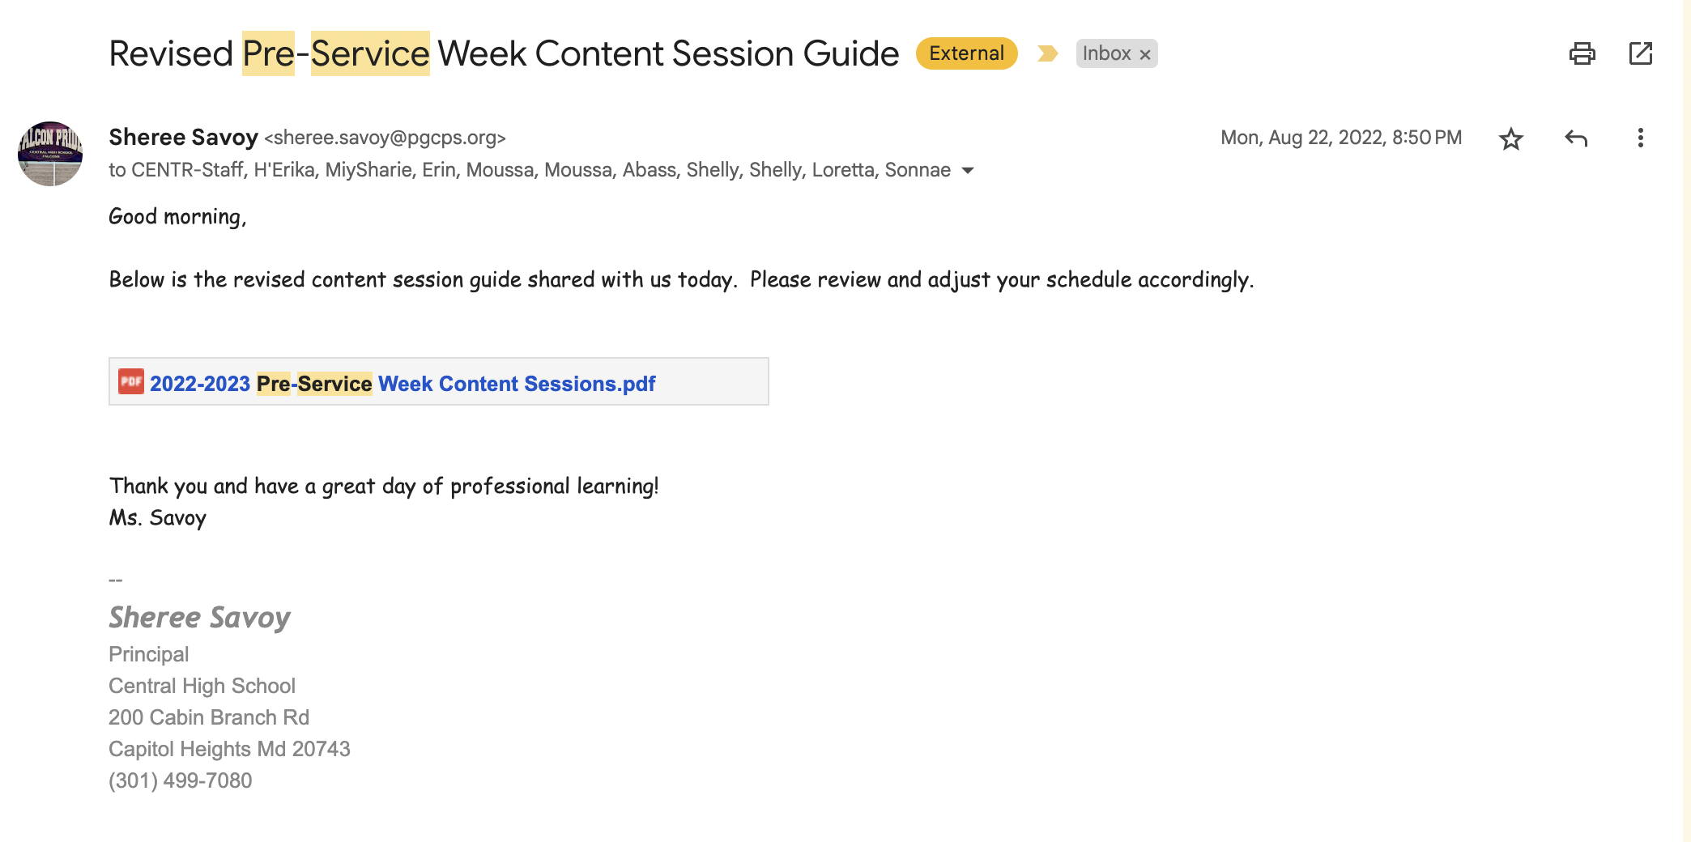Click the Capitol Heights address line
The width and height of the screenshot is (1691, 842).
[x=229, y=750]
